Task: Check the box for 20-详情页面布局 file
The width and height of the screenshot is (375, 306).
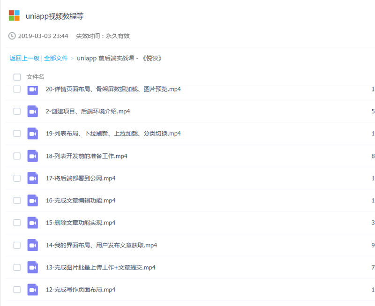Action: click(x=17, y=89)
